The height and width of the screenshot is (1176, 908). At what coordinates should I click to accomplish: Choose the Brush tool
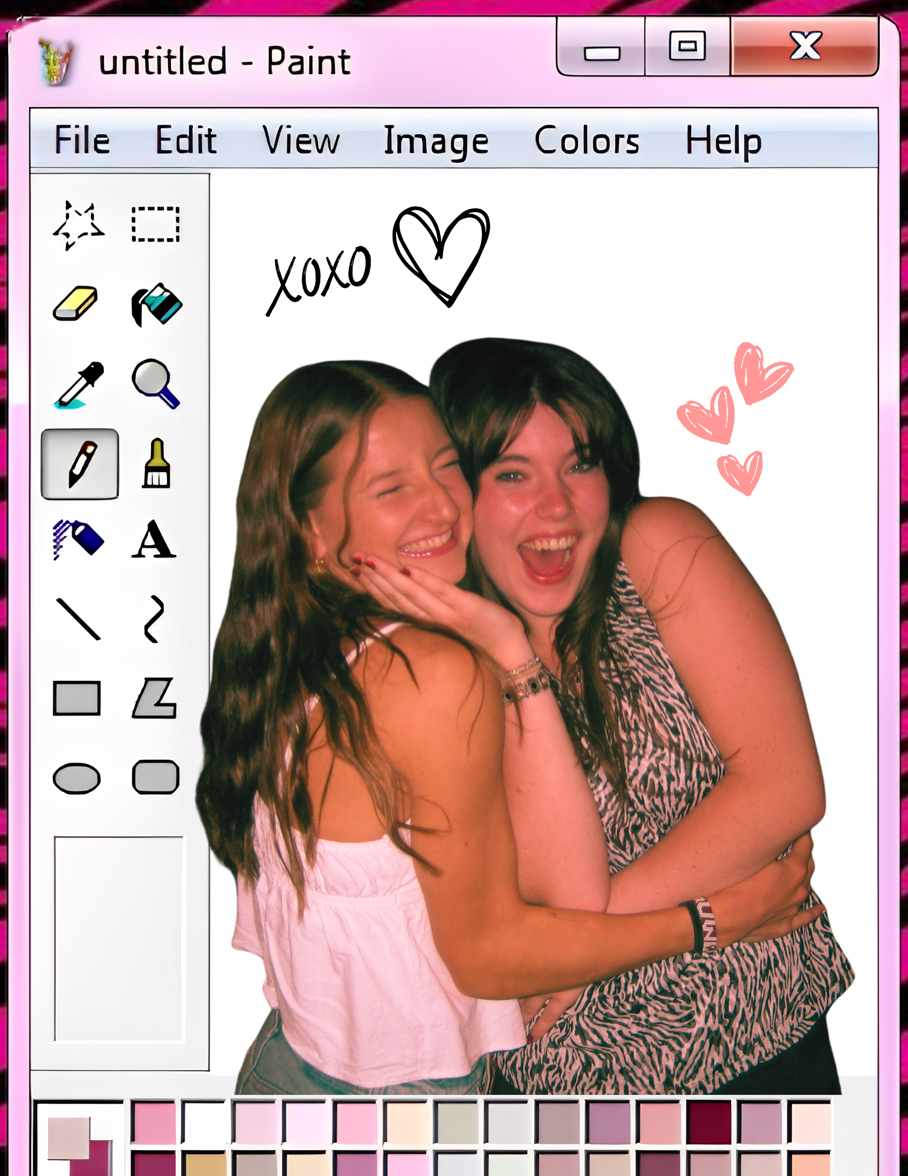[156, 463]
